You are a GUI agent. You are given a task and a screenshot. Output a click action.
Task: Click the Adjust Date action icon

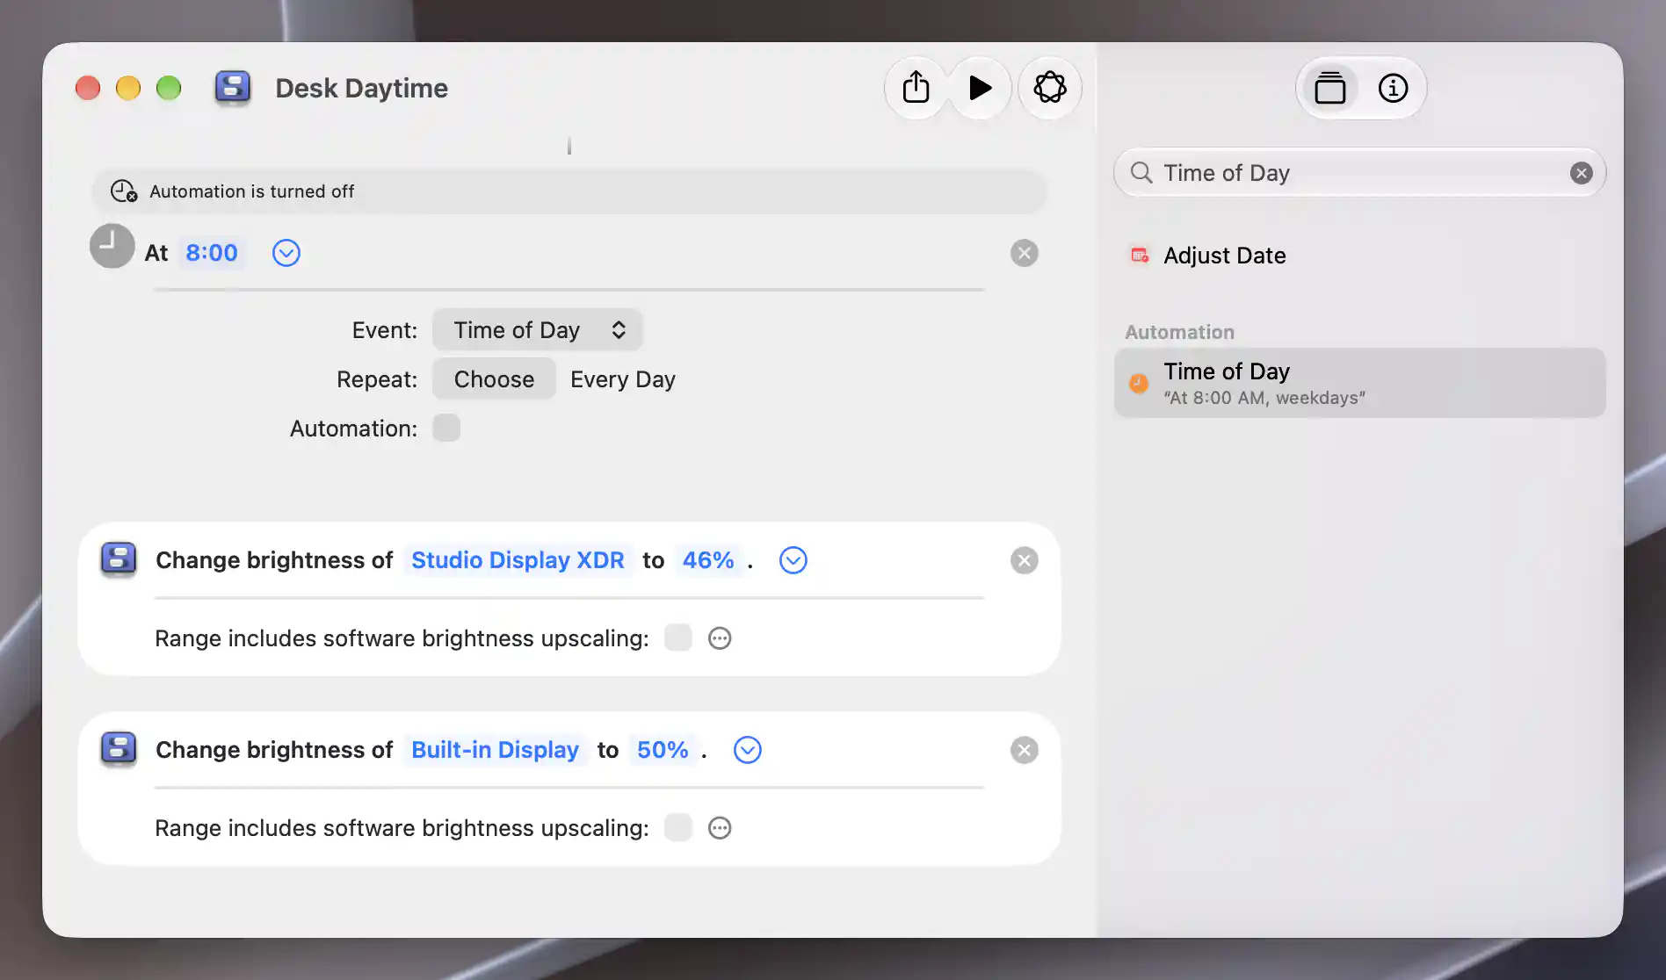click(1140, 256)
